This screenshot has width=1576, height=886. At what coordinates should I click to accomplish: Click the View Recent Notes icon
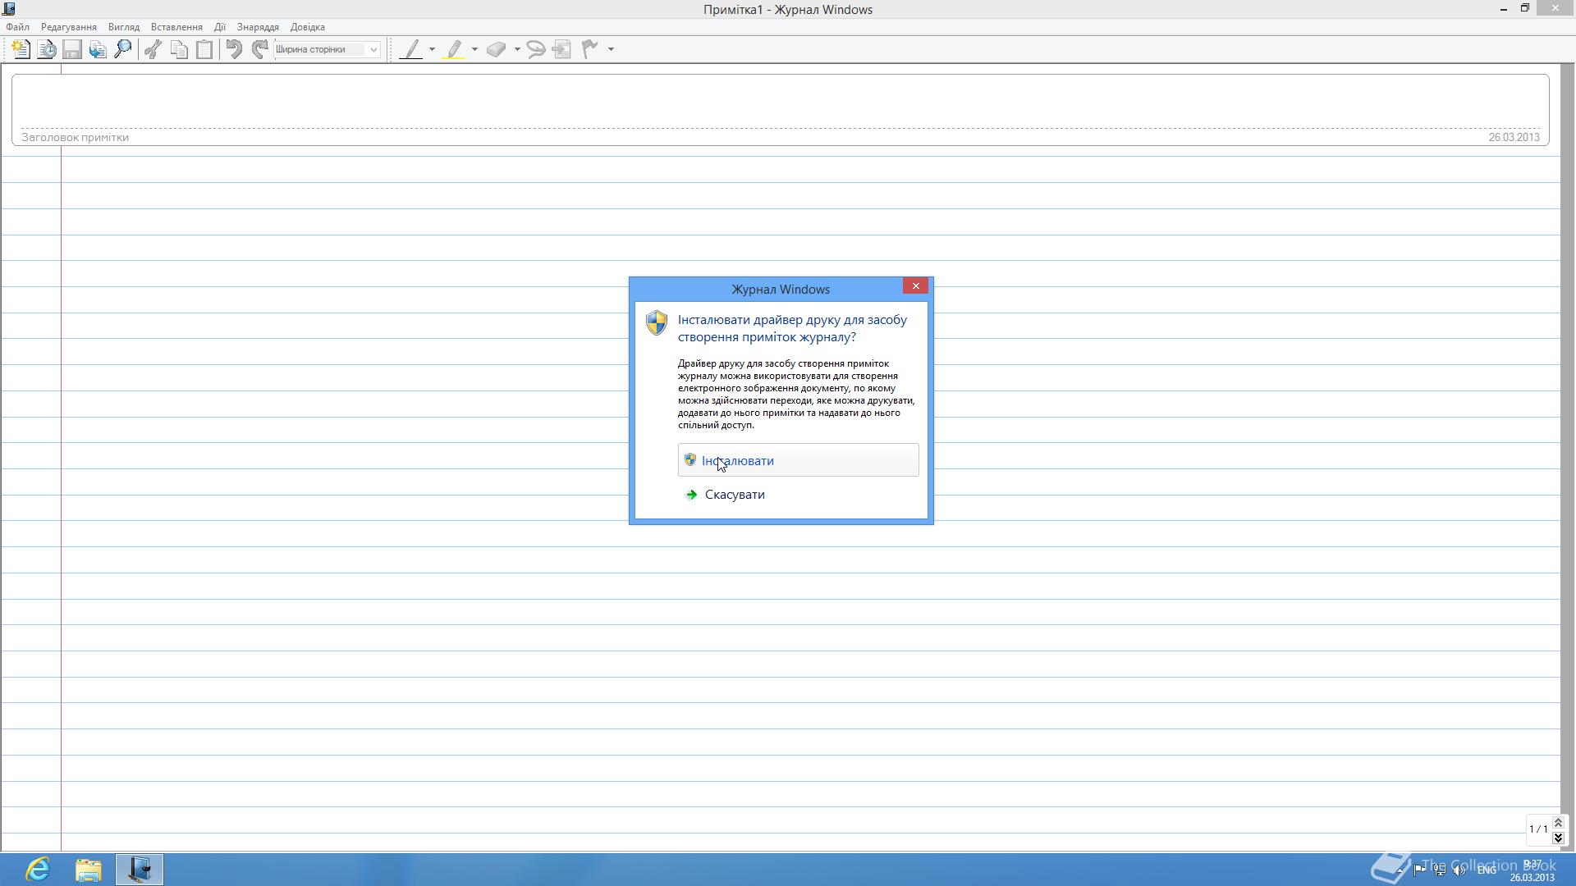click(47, 49)
